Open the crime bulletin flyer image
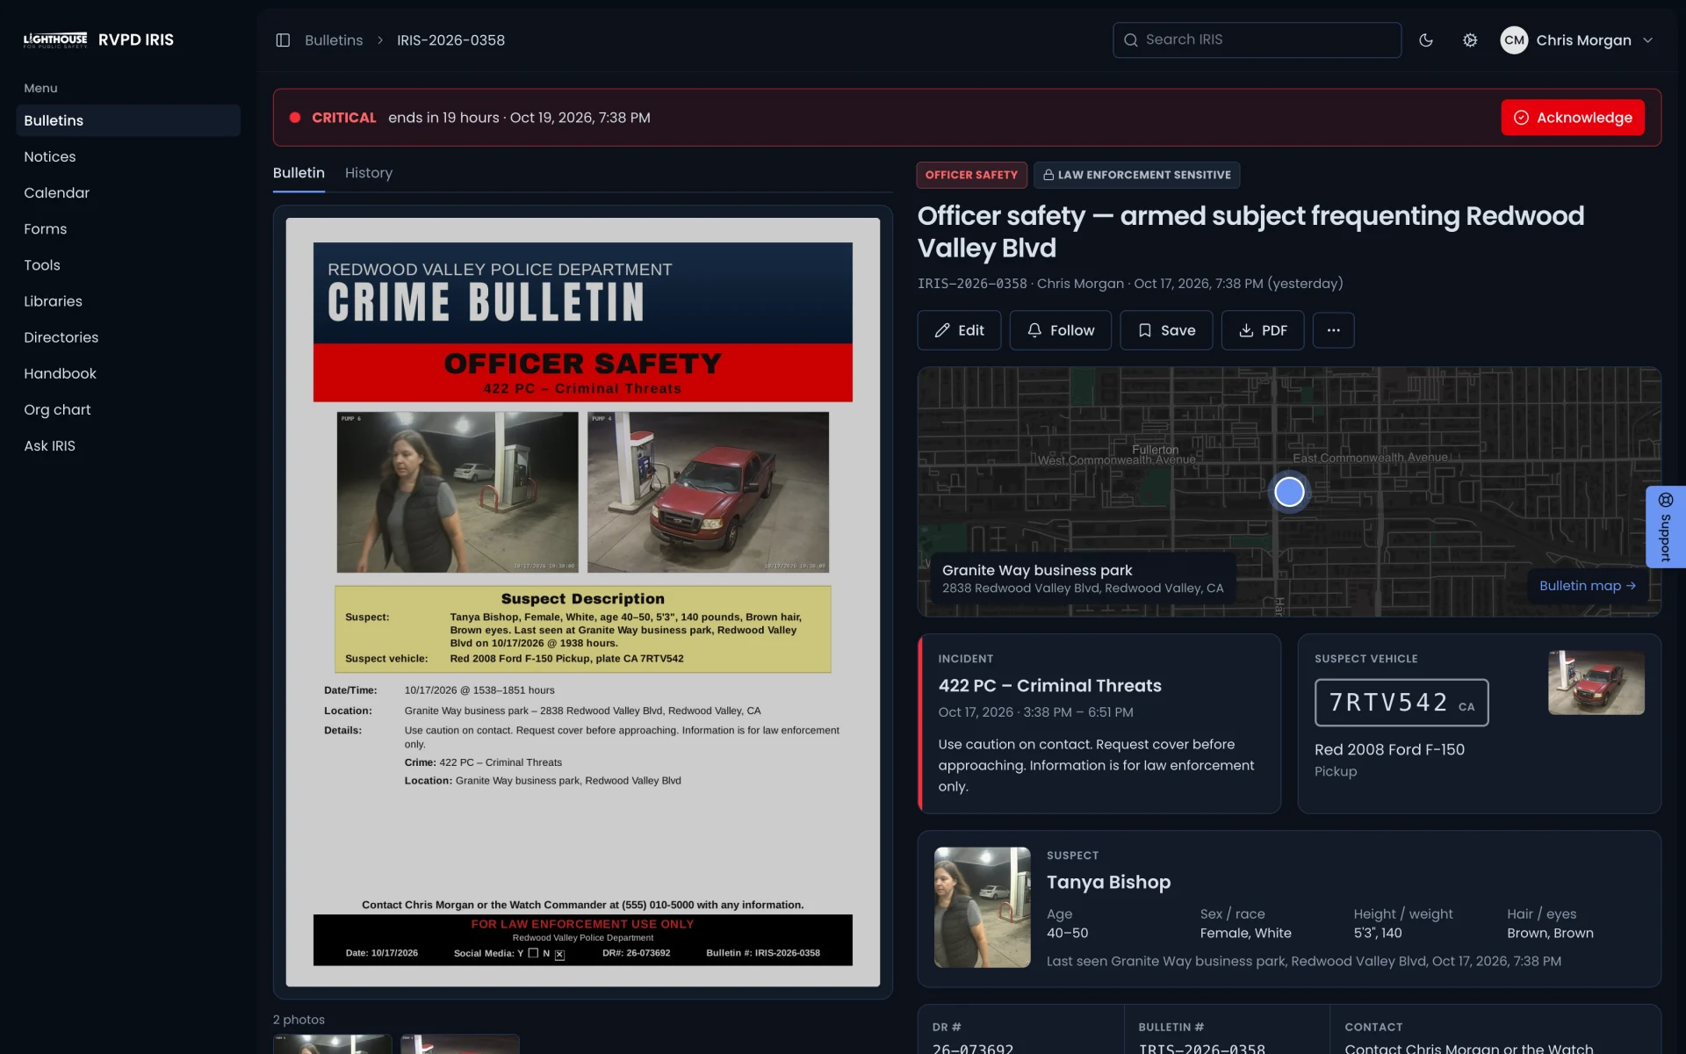Viewport: 1686px width, 1054px height. (582, 603)
